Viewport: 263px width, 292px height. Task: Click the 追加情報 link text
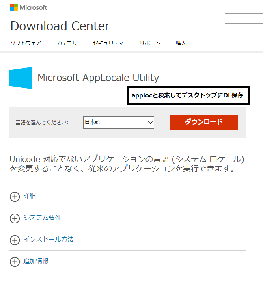[36, 261]
